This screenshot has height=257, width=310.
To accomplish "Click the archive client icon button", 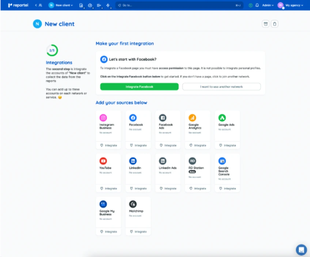I will (x=265, y=24).
